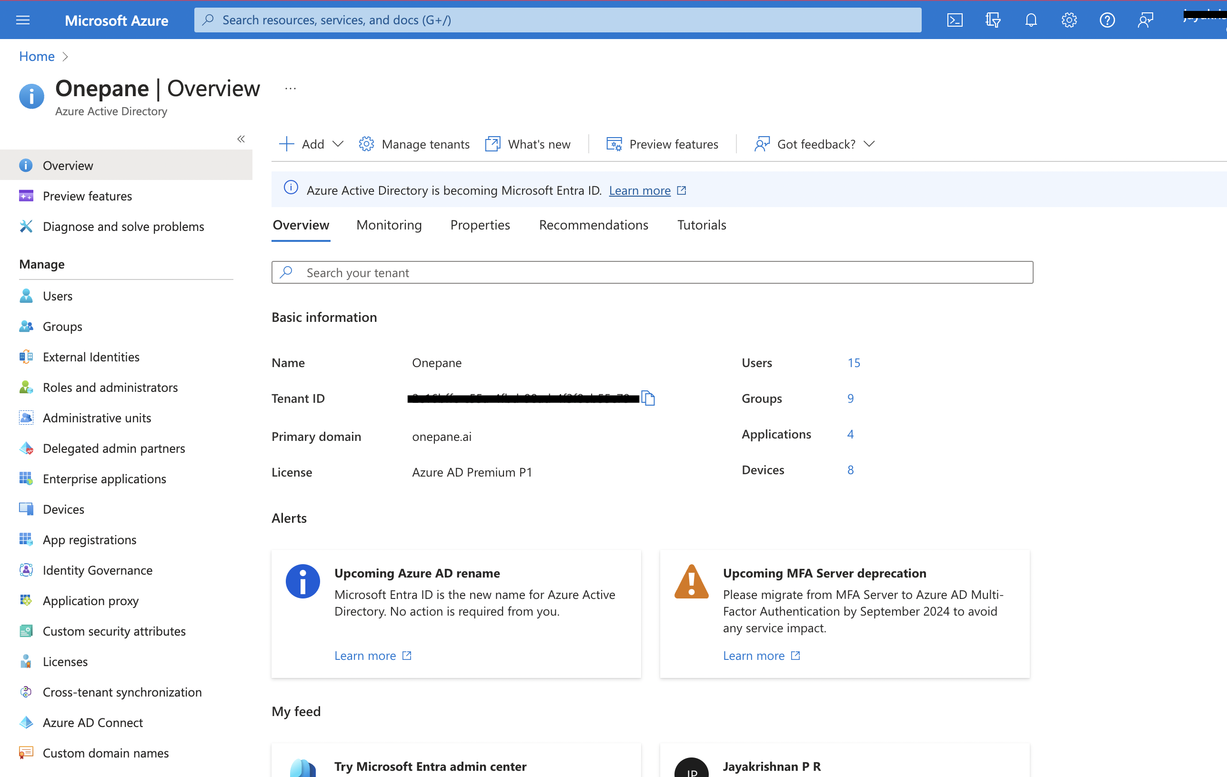Viewport: 1227px width, 777px height.
Task: Open Learn more on MFA Server deprecation alert
Action: [x=761, y=655]
